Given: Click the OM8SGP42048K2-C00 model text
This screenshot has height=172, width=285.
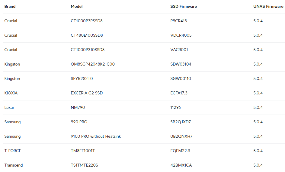Looking at the screenshot, I should pos(93,64).
